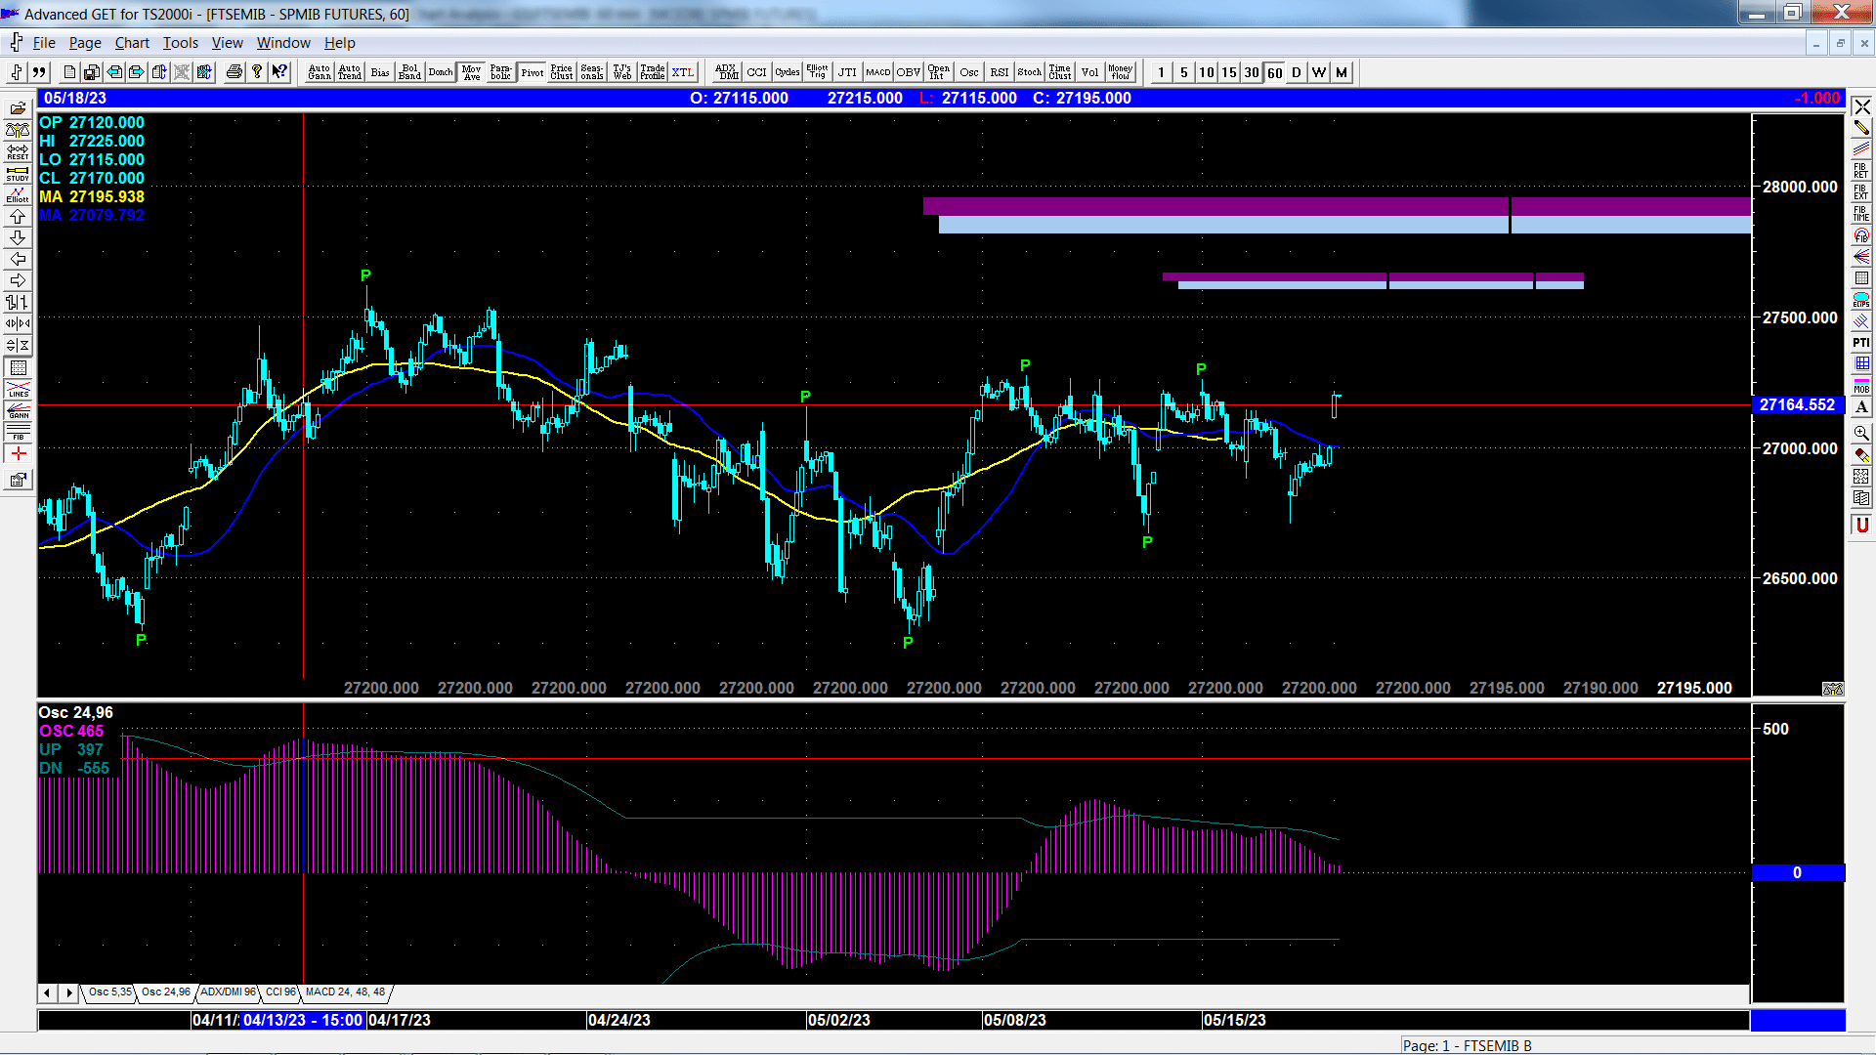
Task: Toggle the Pivot study button
Action: point(532,72)
